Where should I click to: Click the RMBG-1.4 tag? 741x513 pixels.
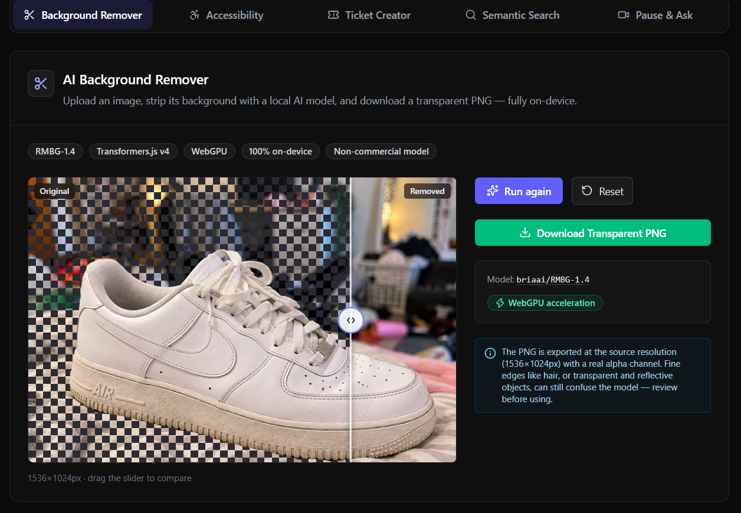pyautogui.click(x=55, y=152)
